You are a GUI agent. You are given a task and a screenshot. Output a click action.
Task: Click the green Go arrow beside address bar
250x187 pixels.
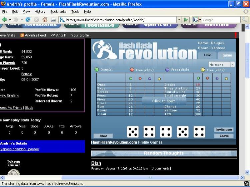(x=186, y=20)
